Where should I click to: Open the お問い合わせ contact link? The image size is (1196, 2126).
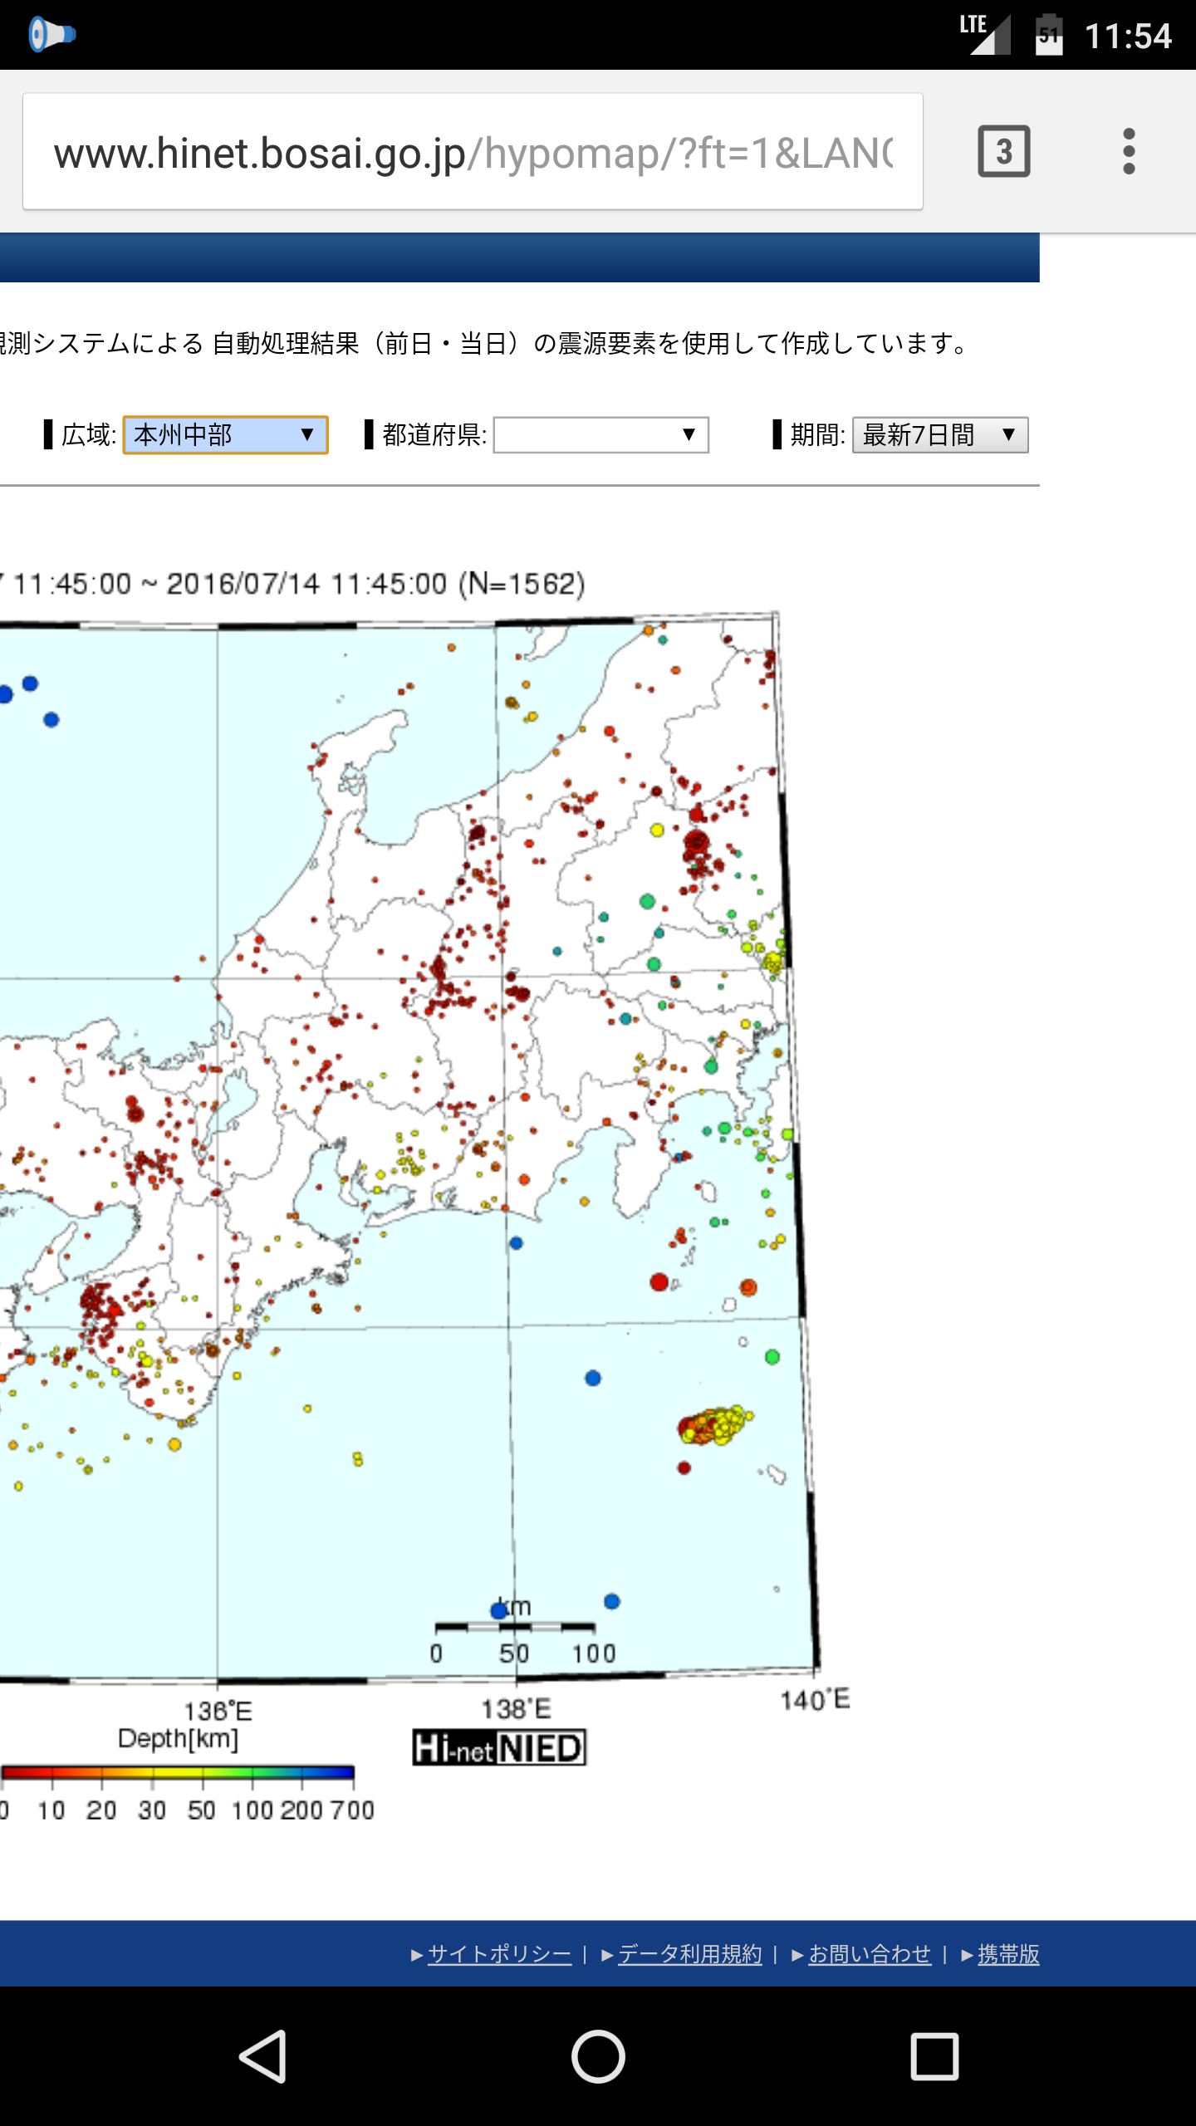870,1954
